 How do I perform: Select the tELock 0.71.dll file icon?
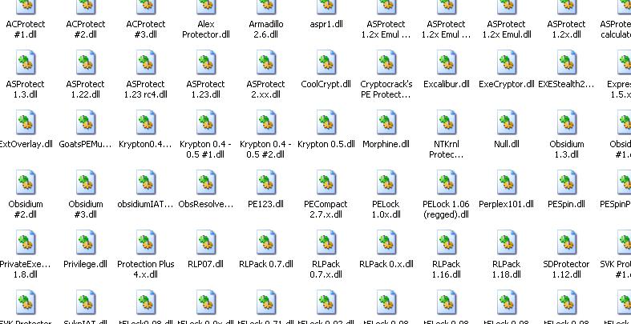pyautogui.click(x=266, y=302)
